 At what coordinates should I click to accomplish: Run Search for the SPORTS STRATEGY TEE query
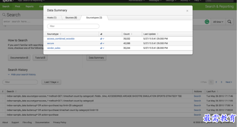coord(197,96)
